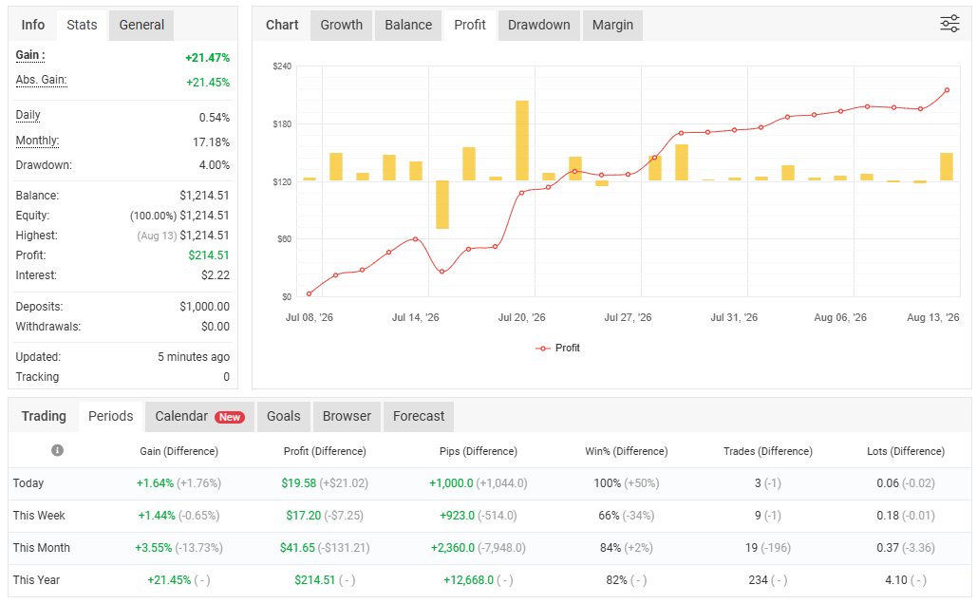Click the first profit line data point
Image resolution: width=977 pixels, height=604 pixels.
click(310, 293)
